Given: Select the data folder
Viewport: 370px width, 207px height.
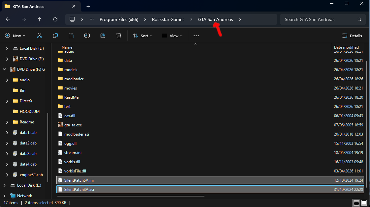Looking at the screenshot, I should [210, 60].
